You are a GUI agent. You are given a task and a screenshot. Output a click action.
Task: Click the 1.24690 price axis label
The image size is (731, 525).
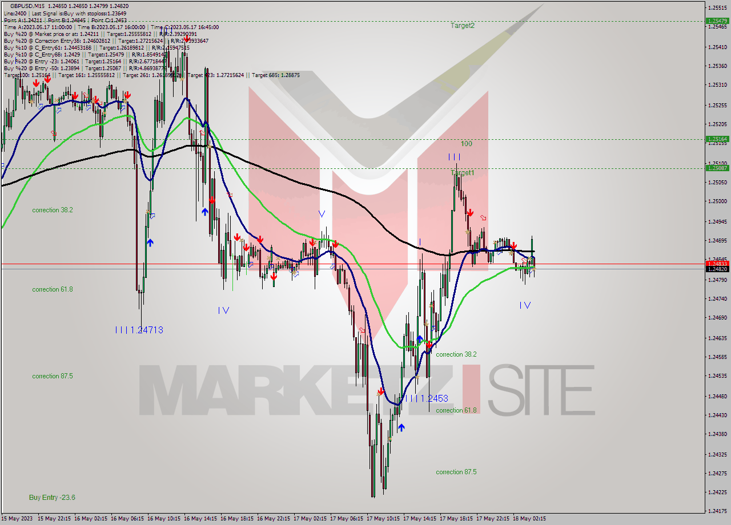pyautogui.click(x=717, y=317)
